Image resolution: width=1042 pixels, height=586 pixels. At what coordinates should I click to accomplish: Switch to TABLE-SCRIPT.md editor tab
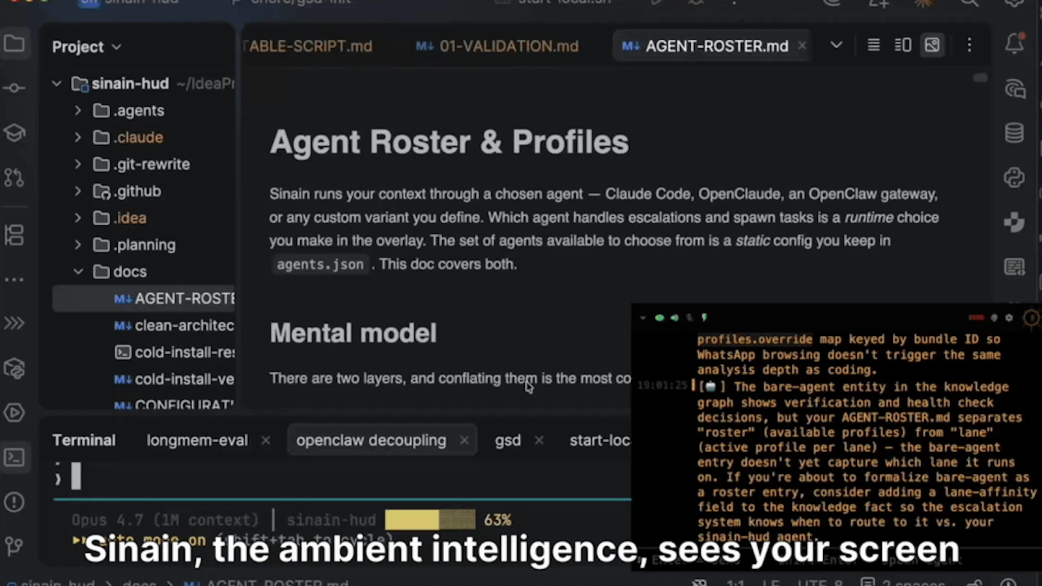tap(307, 46)
